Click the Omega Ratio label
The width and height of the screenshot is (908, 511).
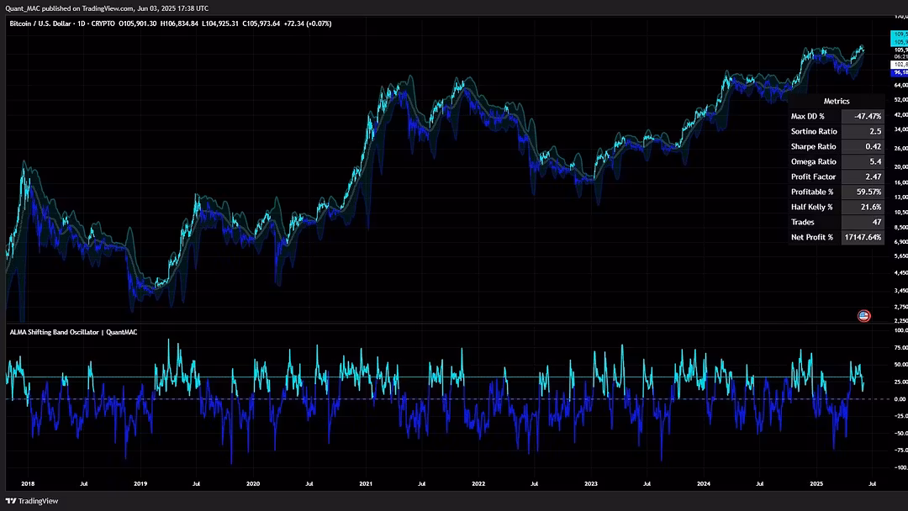(x=814, y=161)
